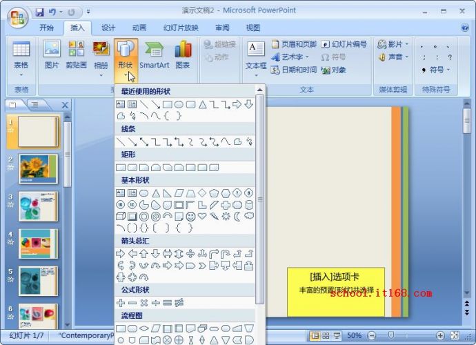
Task: Switch to the 幻灯片放映 (Slide Show) tab
Action: tap(181, 28)
